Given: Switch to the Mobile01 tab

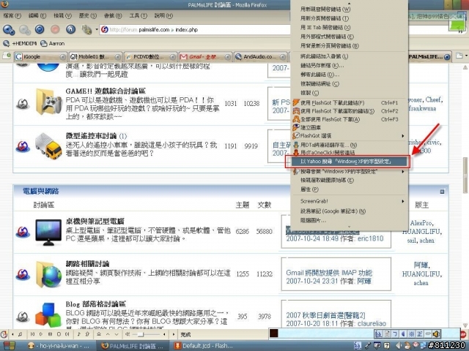Looking at the screenshot, I should (95, 57).
